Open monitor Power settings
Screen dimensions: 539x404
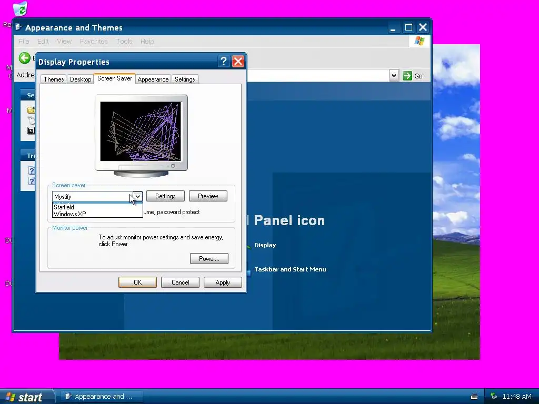point(209,259)
